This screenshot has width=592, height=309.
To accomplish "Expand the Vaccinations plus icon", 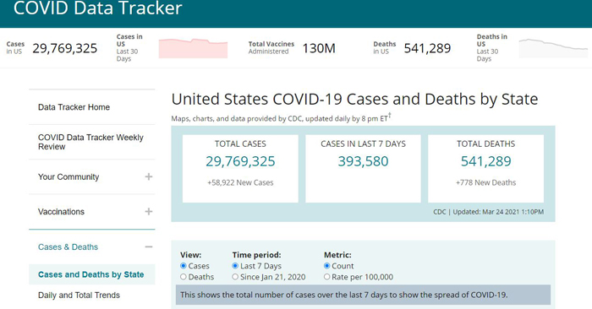I will pyautogui.click(x=149, y=211).
